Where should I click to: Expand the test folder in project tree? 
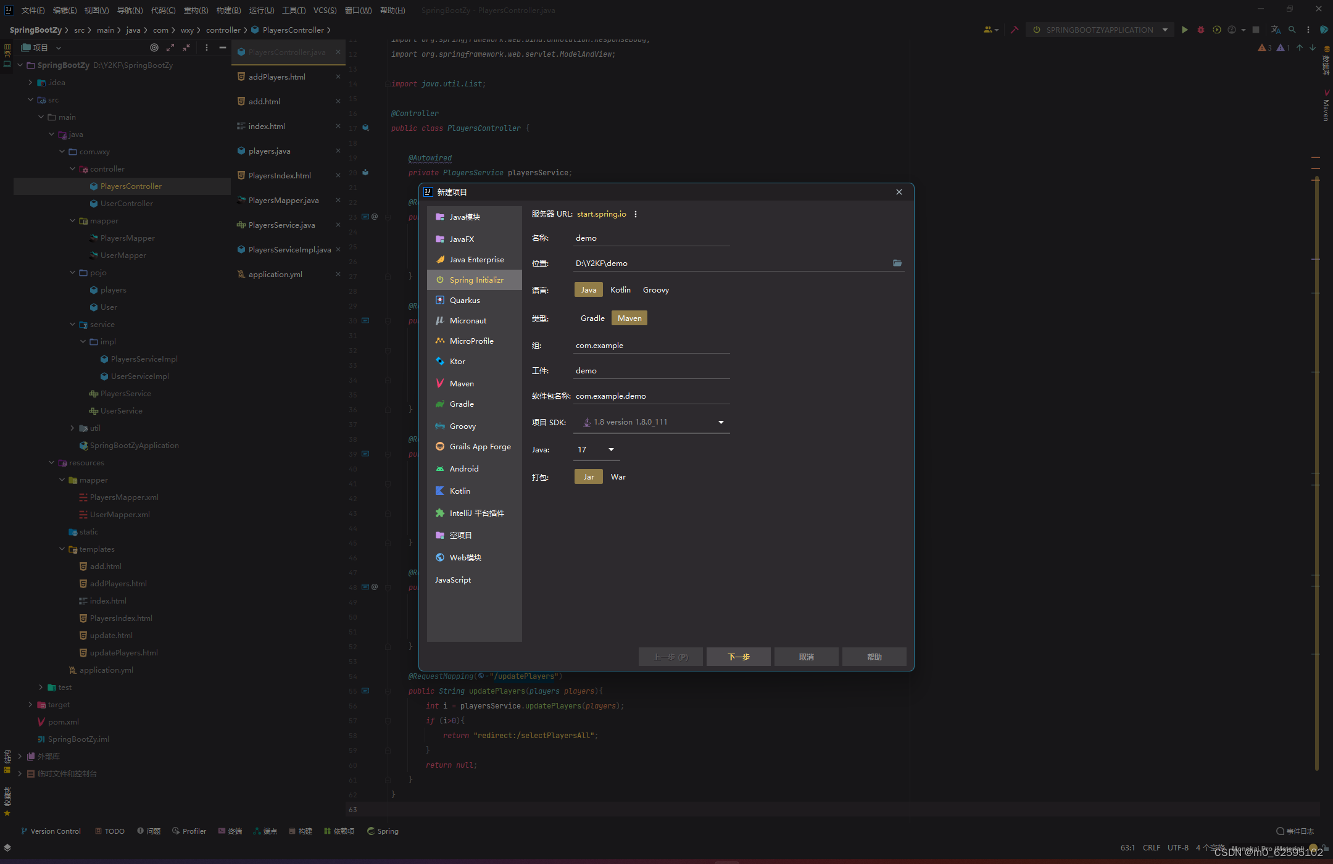(x=41, y=687)
